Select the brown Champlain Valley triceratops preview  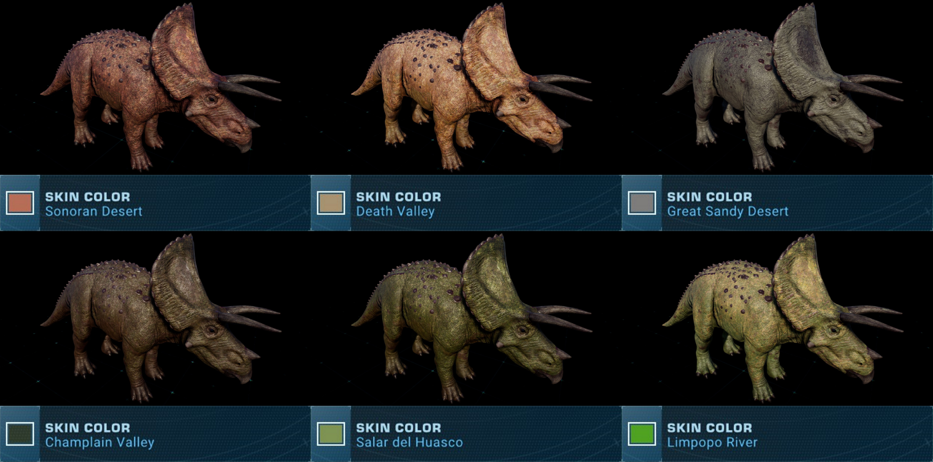coord(160,318)
